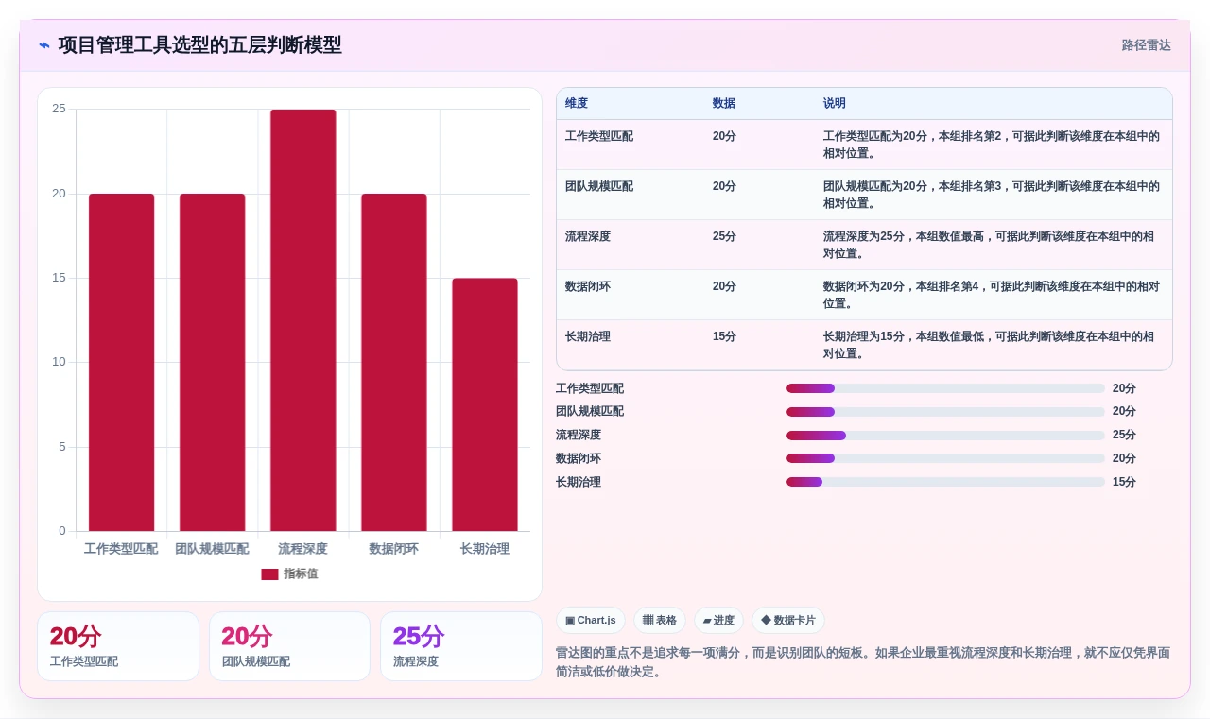The width and height of the screenshot is (1210, 719).
Task: Click the 说明 column header
Action: 835,104
